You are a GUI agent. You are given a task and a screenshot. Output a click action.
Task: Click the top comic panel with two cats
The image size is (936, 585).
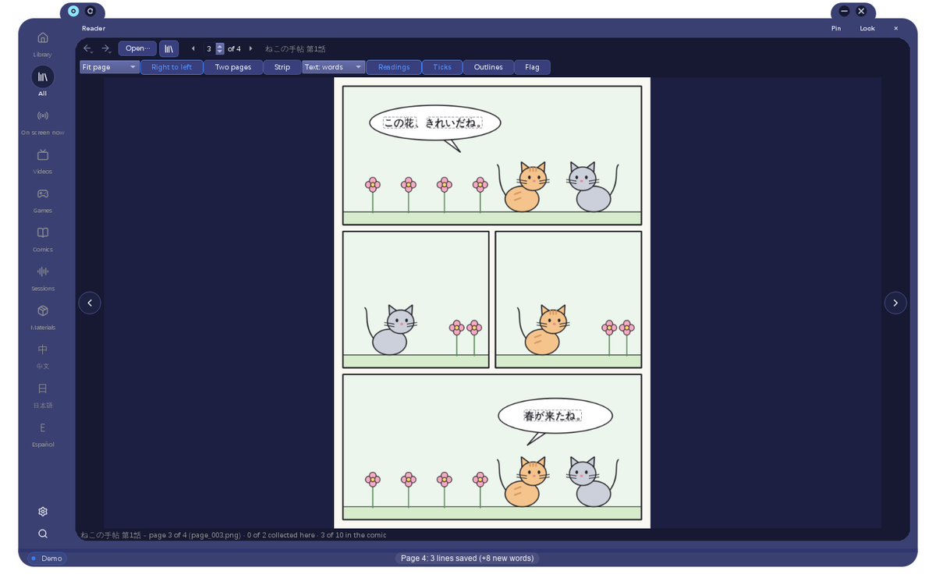(x=492, y=155)
